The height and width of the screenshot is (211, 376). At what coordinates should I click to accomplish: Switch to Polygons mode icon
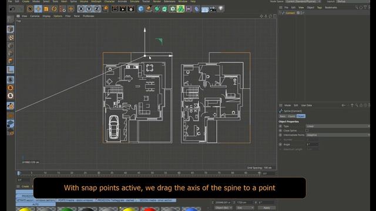11,61
